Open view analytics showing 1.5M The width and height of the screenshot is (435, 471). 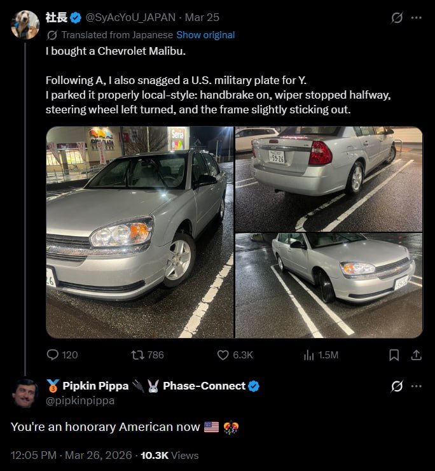click(309, 355)
